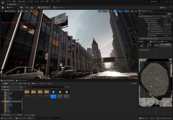Screen dimensions: 173x120
Task: Click the new folder icon in the Outliner
Action: (x=168, y=14)
